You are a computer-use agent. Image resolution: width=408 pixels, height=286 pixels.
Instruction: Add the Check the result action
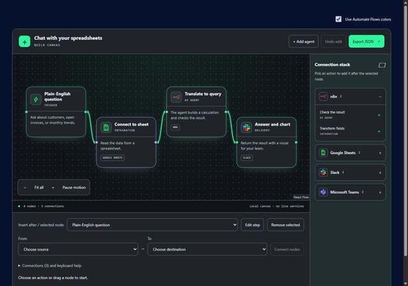click(x=379, y=115)
